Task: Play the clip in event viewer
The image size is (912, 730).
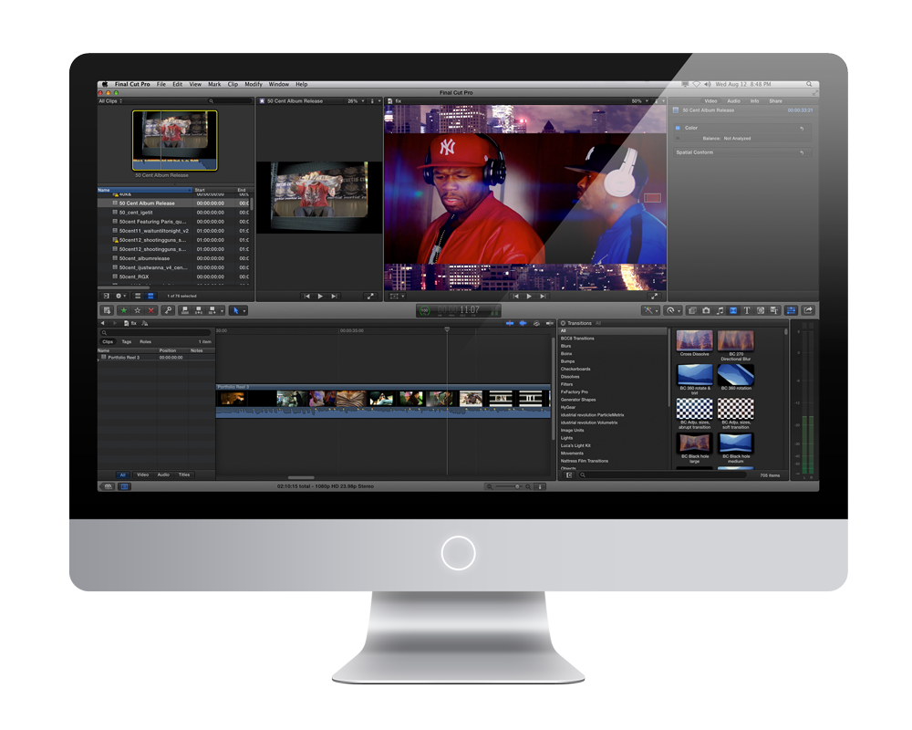Action: tap(320, 297)
